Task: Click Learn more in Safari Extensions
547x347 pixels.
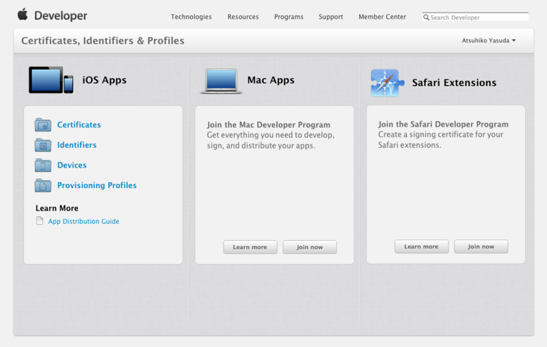Action: point(421,246)
